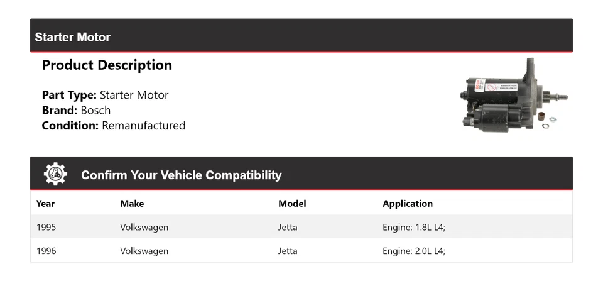Select Jetta in the 1996 row
This screenshot has width=603, height=281.
tap(288, 251)
